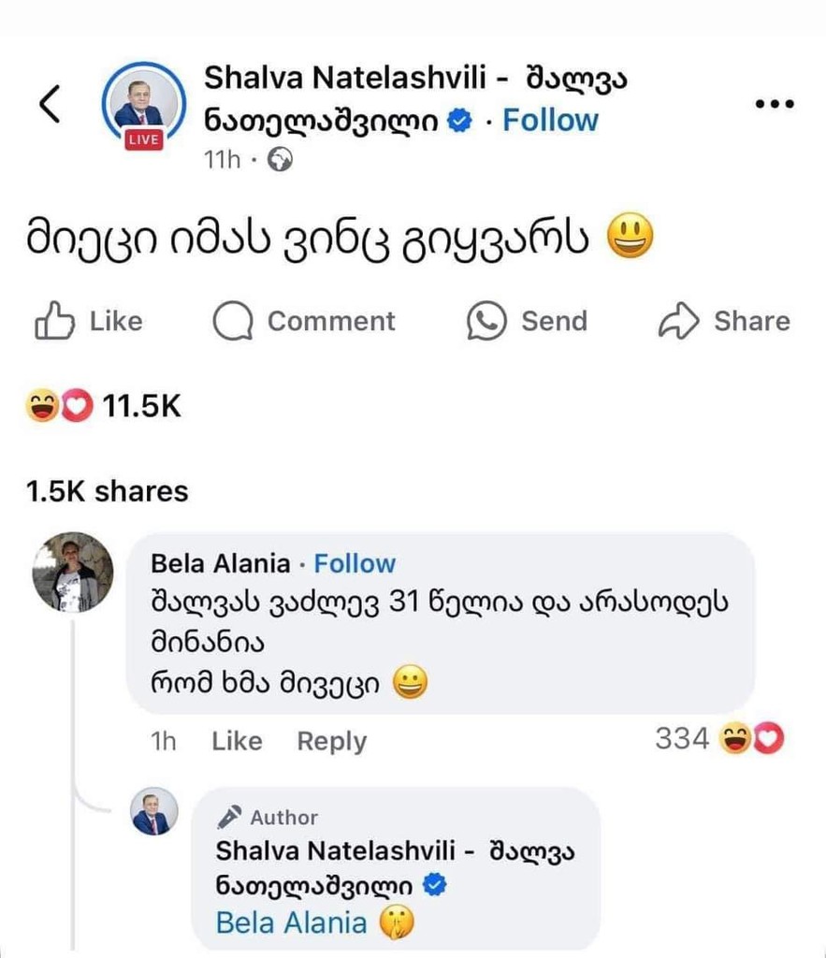Reply to Bela Alania's comment
This screenshot has width=826, height=958.
[332, 741]
